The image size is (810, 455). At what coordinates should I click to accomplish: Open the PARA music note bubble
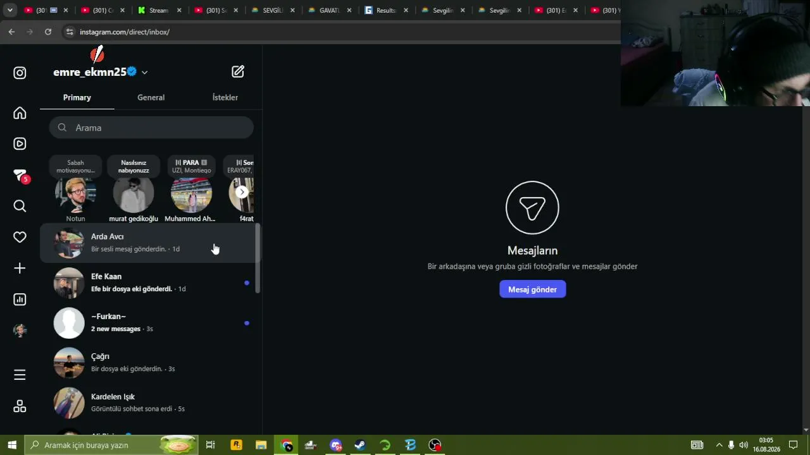click(x=191, y=166)
